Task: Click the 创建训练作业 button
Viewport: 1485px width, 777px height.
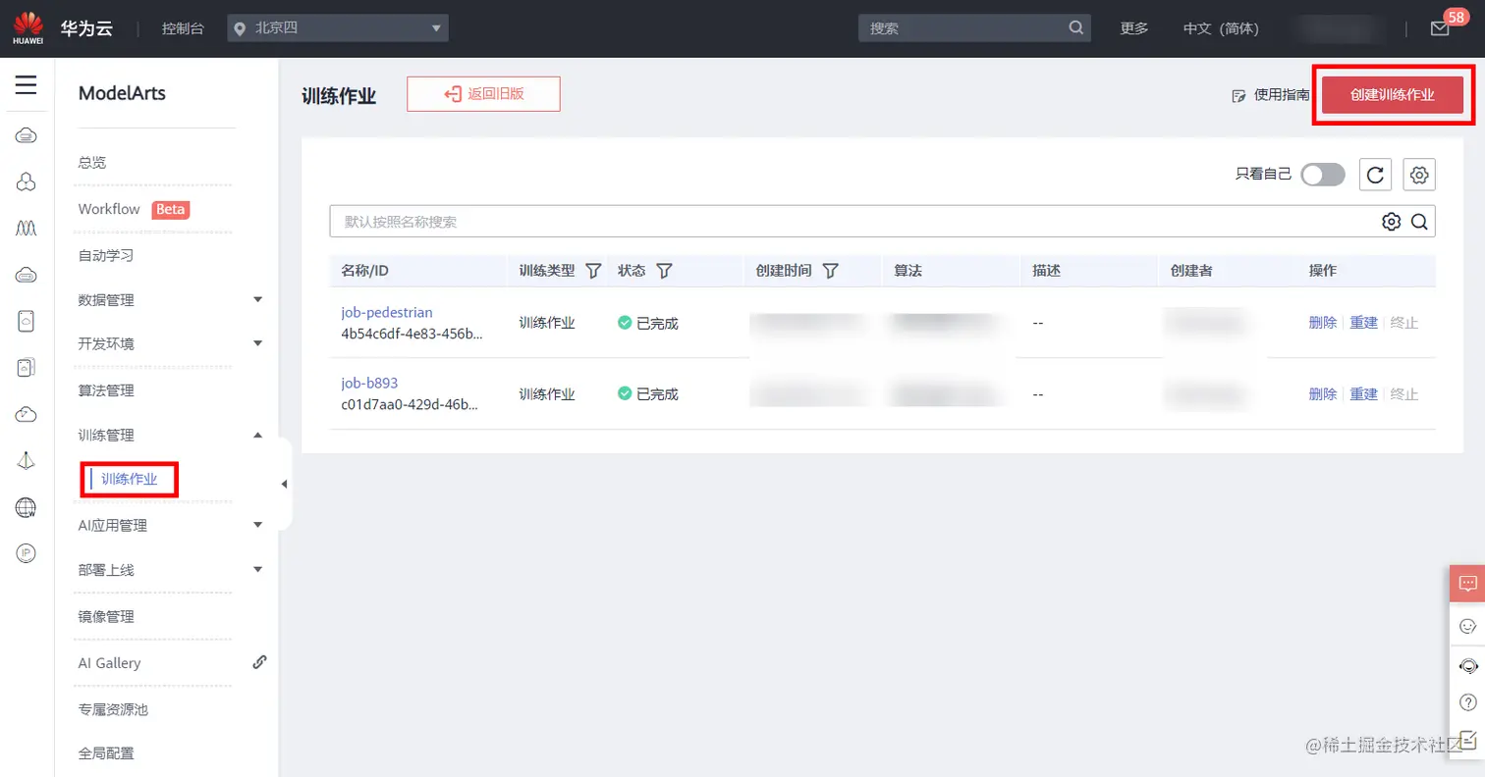Action: click(1393, 95)
